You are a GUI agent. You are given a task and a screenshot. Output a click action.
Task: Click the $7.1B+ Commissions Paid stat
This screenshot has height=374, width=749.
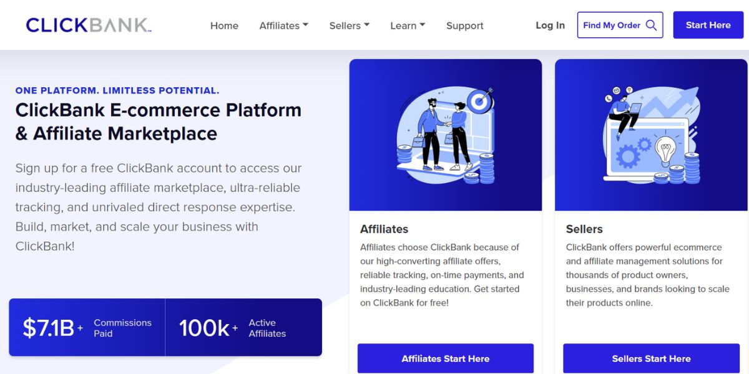coord(87,328)
